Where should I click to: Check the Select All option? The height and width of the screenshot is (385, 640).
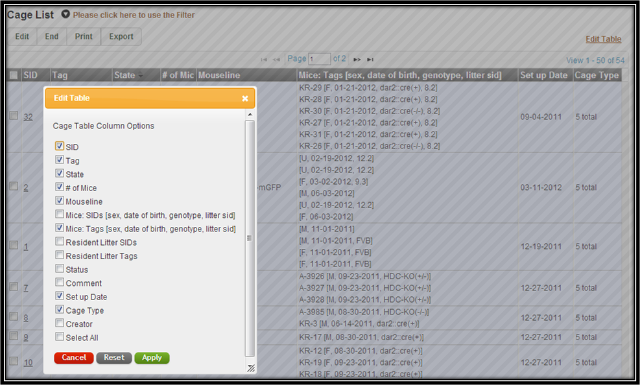point(60,337)
